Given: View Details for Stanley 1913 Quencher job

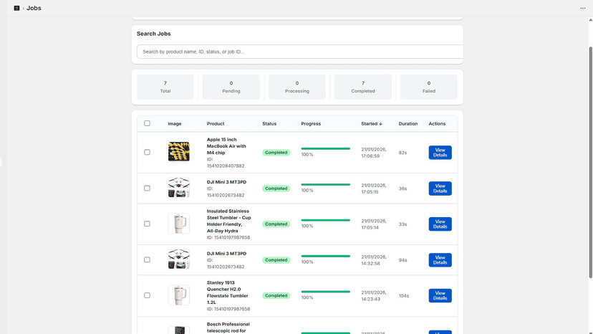Looking at the screenshot, I should (440, 296).
